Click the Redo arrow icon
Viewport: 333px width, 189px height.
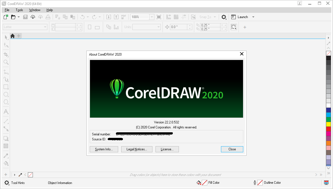click(x=94, y=17)
